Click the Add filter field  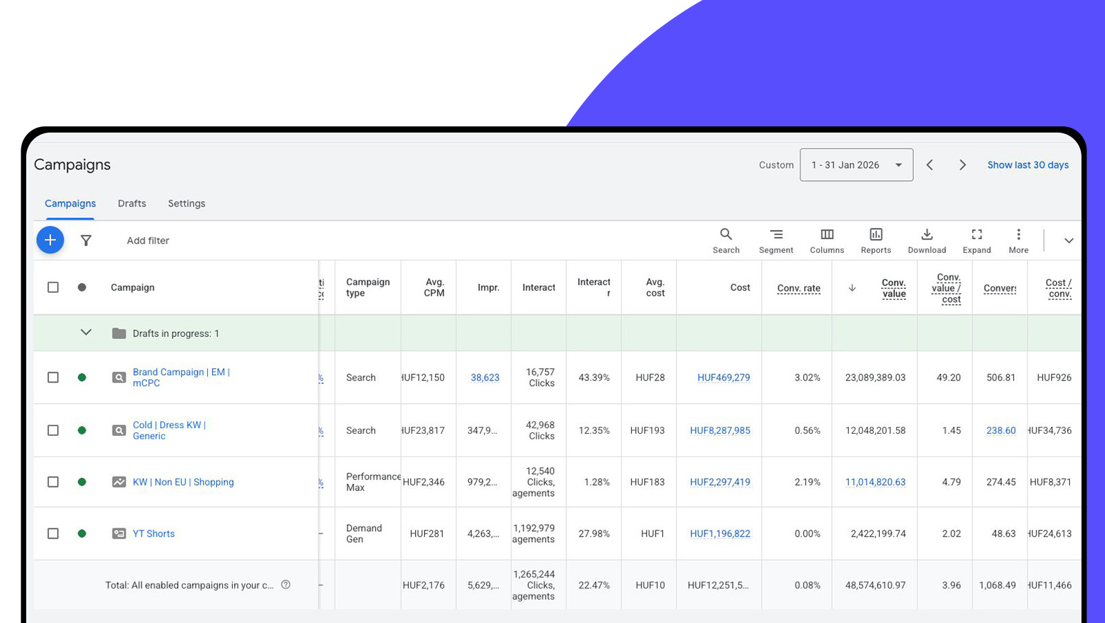[x=148, y=240]
